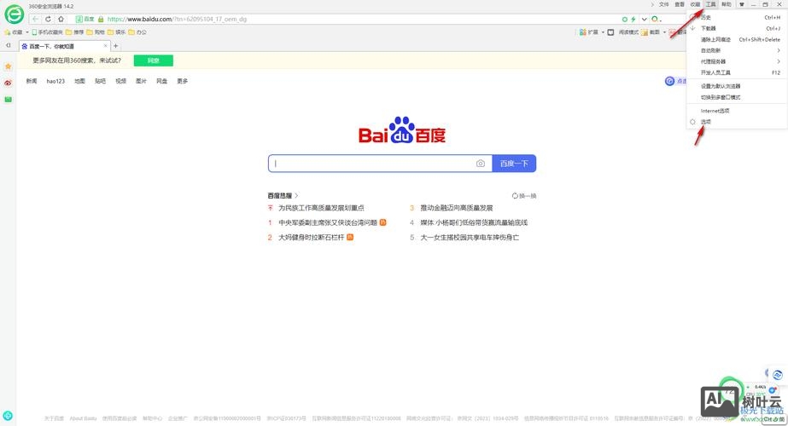Image resolution: width=788 pixels, height=426 pixels.
Task: Expand the address bar dropdown chevron
Action: (645, 19)
